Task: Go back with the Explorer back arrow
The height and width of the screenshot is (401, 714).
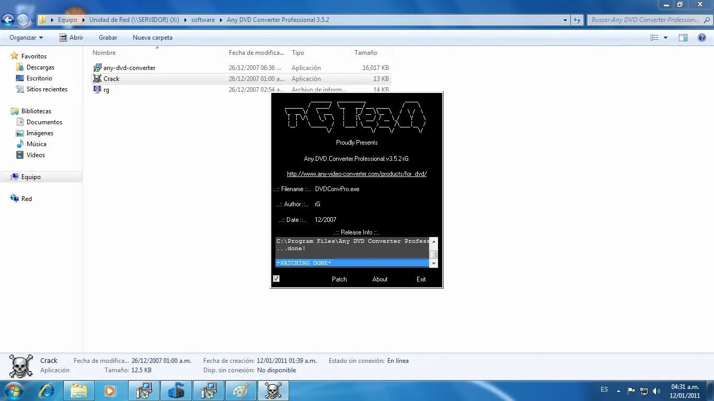Action: [x=8, y=20]
